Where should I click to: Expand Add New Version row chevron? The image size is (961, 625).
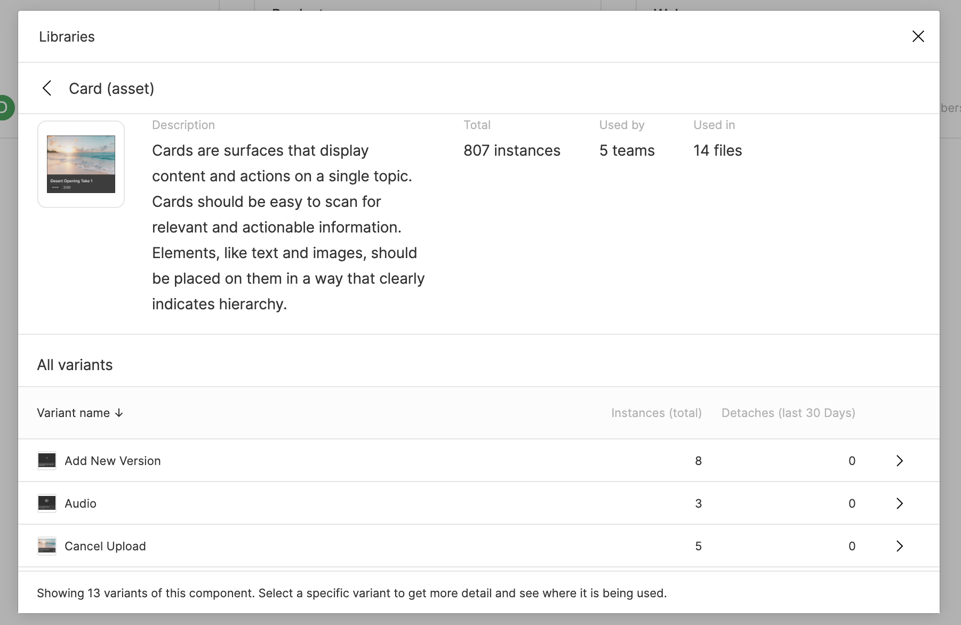point(899,461)
